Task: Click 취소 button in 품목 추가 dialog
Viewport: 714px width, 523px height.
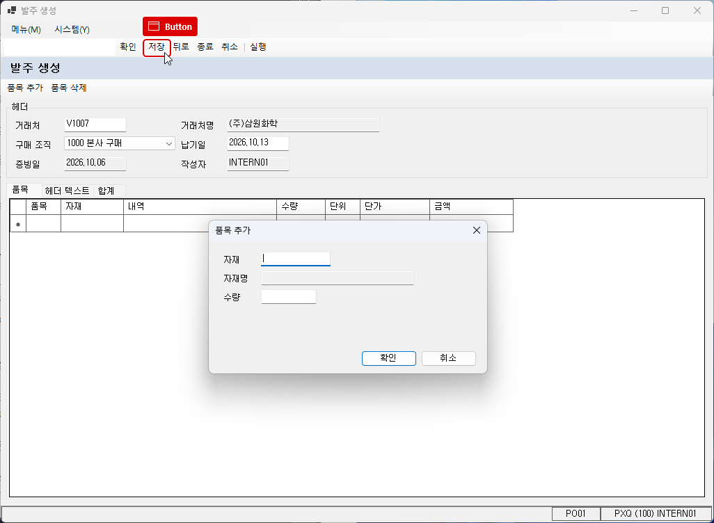Action: click(x=449, y=358)
